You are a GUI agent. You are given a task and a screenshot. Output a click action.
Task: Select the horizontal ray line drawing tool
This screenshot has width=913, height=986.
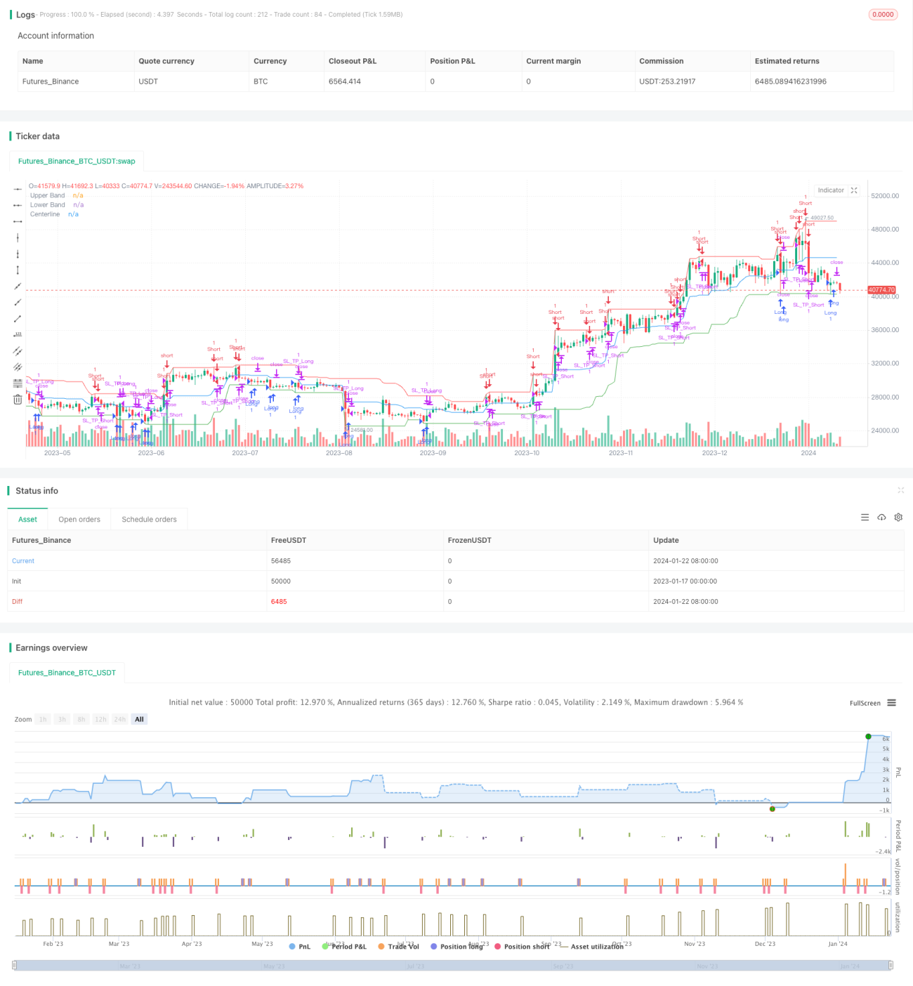pos(18,205)
